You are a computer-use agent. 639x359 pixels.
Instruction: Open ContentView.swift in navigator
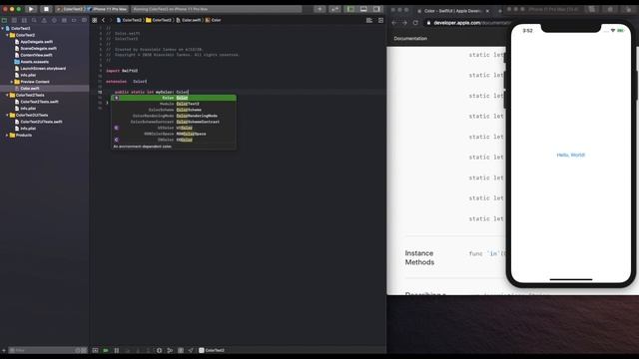pos(36,55)
